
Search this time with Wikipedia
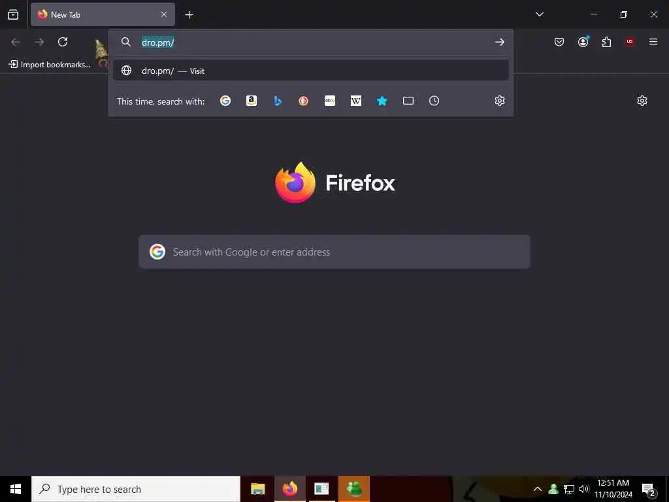click(356, 101)
